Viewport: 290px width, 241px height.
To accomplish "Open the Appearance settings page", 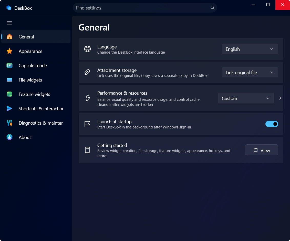I will pyautogui.click(x=36, y=51).
